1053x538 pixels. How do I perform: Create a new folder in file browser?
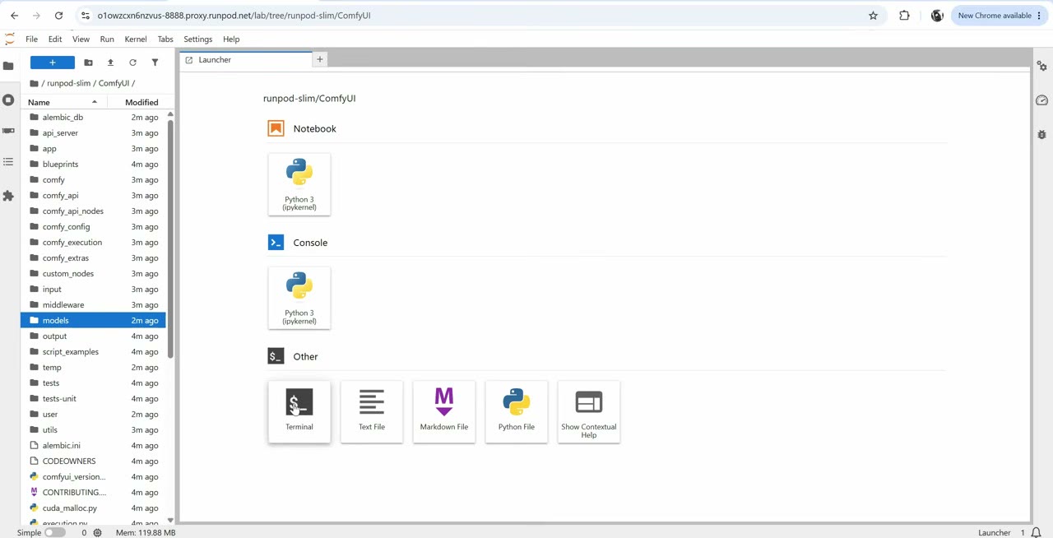coord(88,63)
